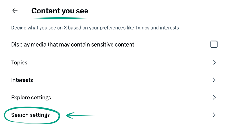Select the Interests menu item label
The height and width of the screenshot is (137, 225).
click(x=22, y=80)
